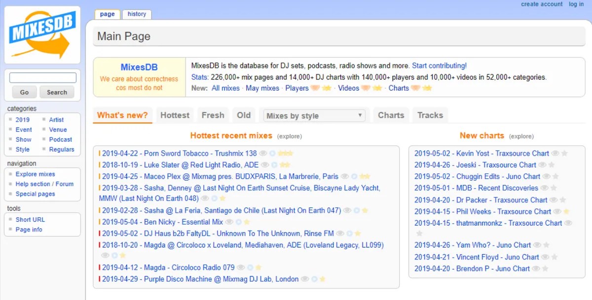Click explore next to New charts

point(521,136)
